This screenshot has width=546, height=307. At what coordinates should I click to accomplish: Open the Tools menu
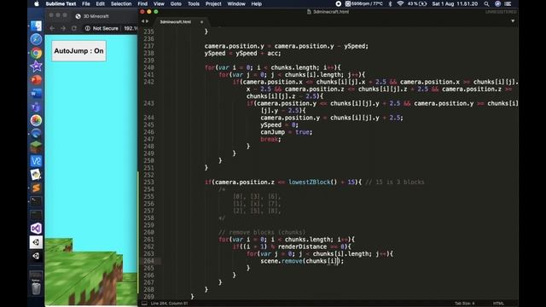point(194,3)
